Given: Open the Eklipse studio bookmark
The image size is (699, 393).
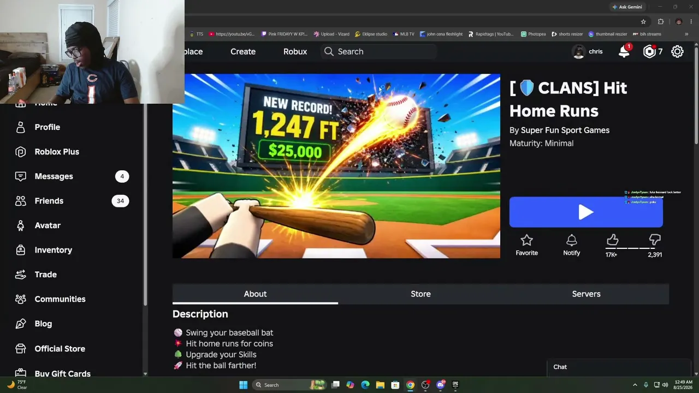Looking at the screenshot, I should click(x=371, y=34).
